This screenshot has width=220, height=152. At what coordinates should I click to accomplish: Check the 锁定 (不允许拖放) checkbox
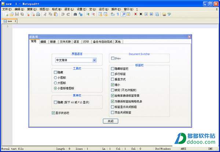point(113,90)
